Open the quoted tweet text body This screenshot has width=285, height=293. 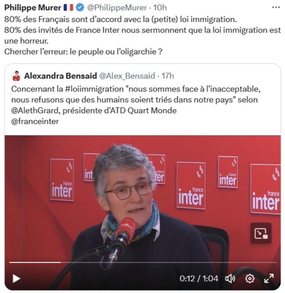(136, 105)
